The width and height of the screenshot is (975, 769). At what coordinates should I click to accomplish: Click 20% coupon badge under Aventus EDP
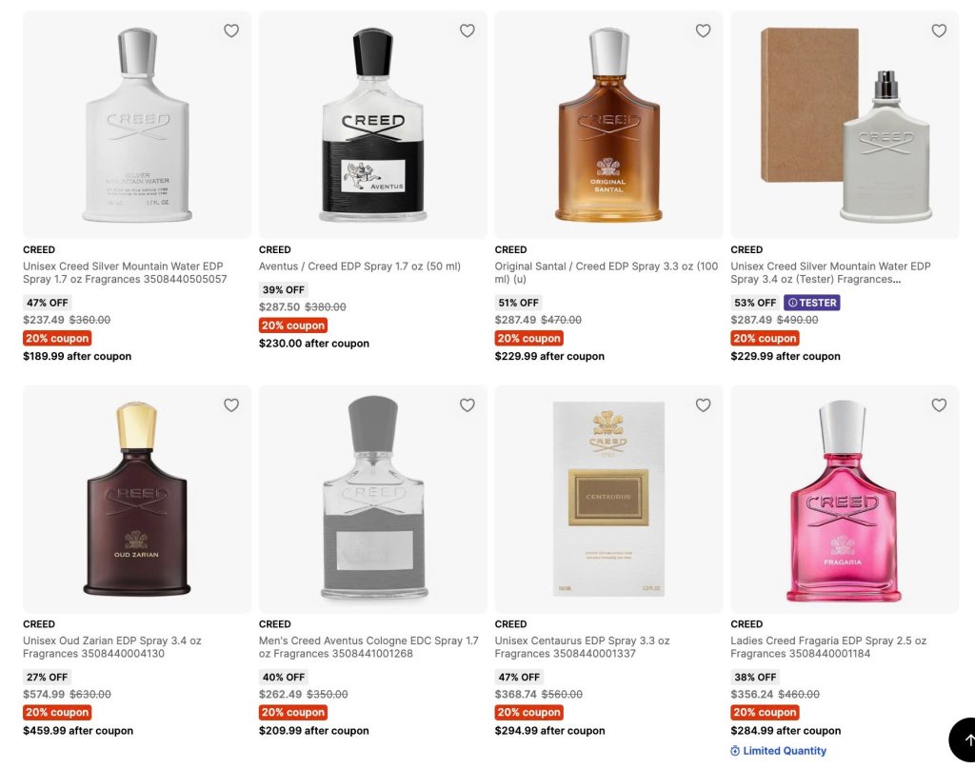(x=293, y=325)
